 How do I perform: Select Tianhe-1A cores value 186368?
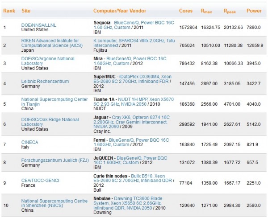[187, 104]
